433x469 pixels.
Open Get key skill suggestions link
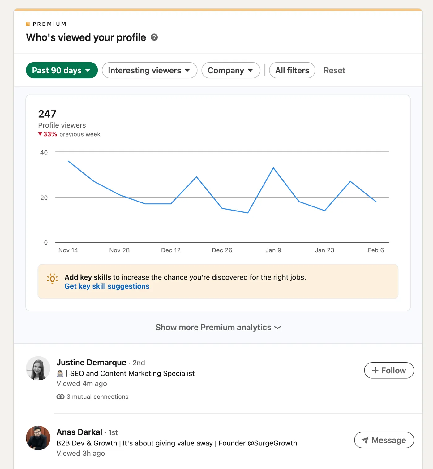pos(107,286)
